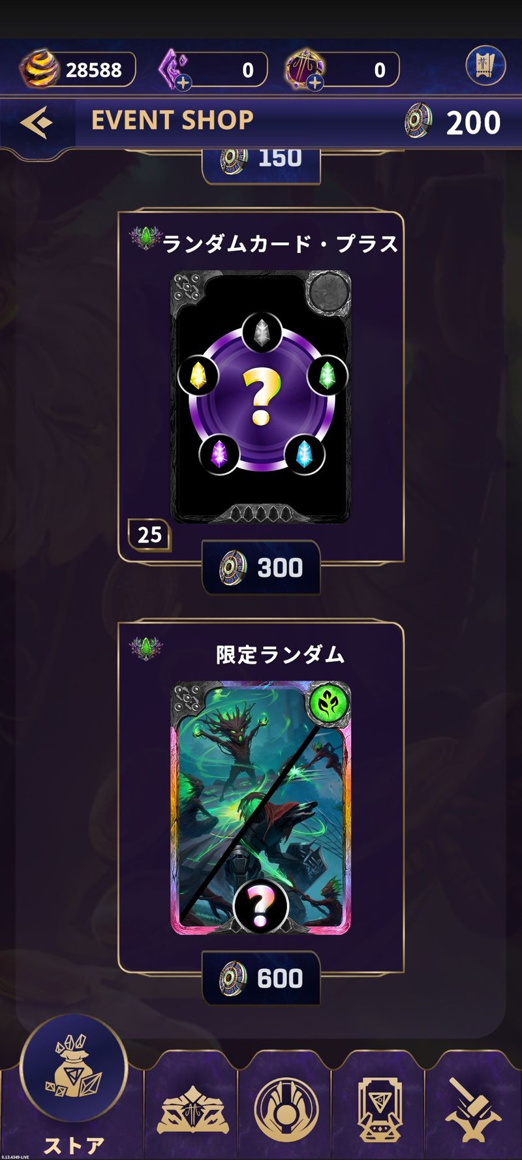Image resolution: width=522 pixels, height=1160 pixels.
Task: Tap the gem emblem beside 限定ランダム
Action: [x=146, y=649]
